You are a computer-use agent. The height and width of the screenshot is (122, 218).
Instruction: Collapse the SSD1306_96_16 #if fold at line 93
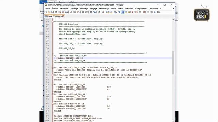pyautogui.click(x=52, y=104)
